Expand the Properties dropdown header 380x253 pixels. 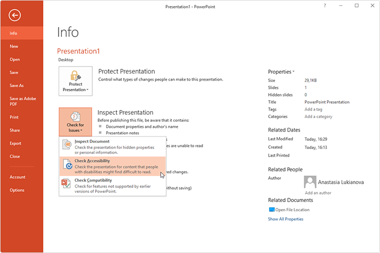tap(281, 72)
